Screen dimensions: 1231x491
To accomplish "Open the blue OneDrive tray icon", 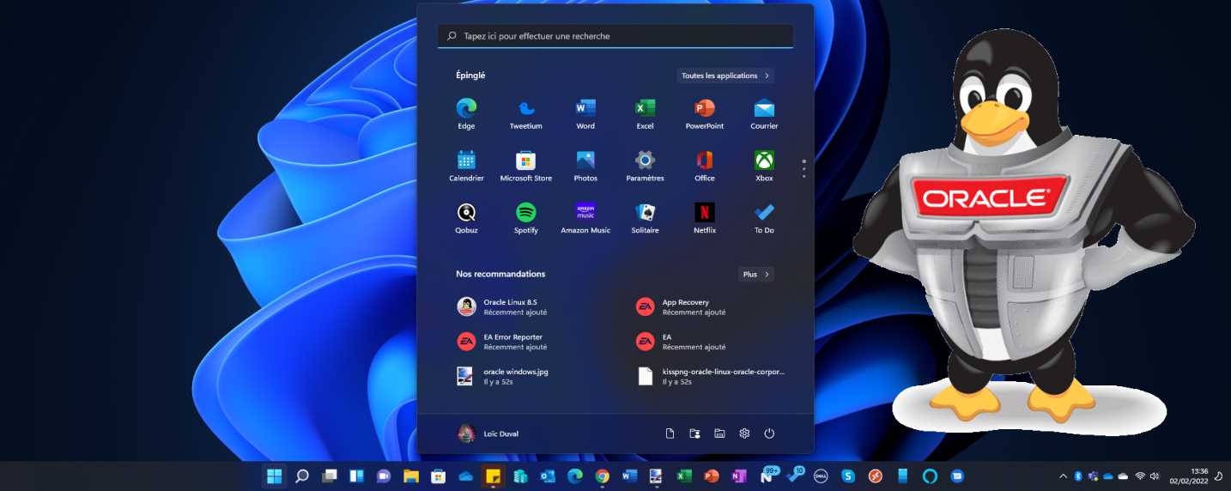I will pos(1108,476).
